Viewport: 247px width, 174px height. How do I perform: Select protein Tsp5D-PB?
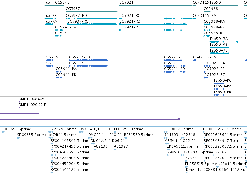[x=222, y=92]
